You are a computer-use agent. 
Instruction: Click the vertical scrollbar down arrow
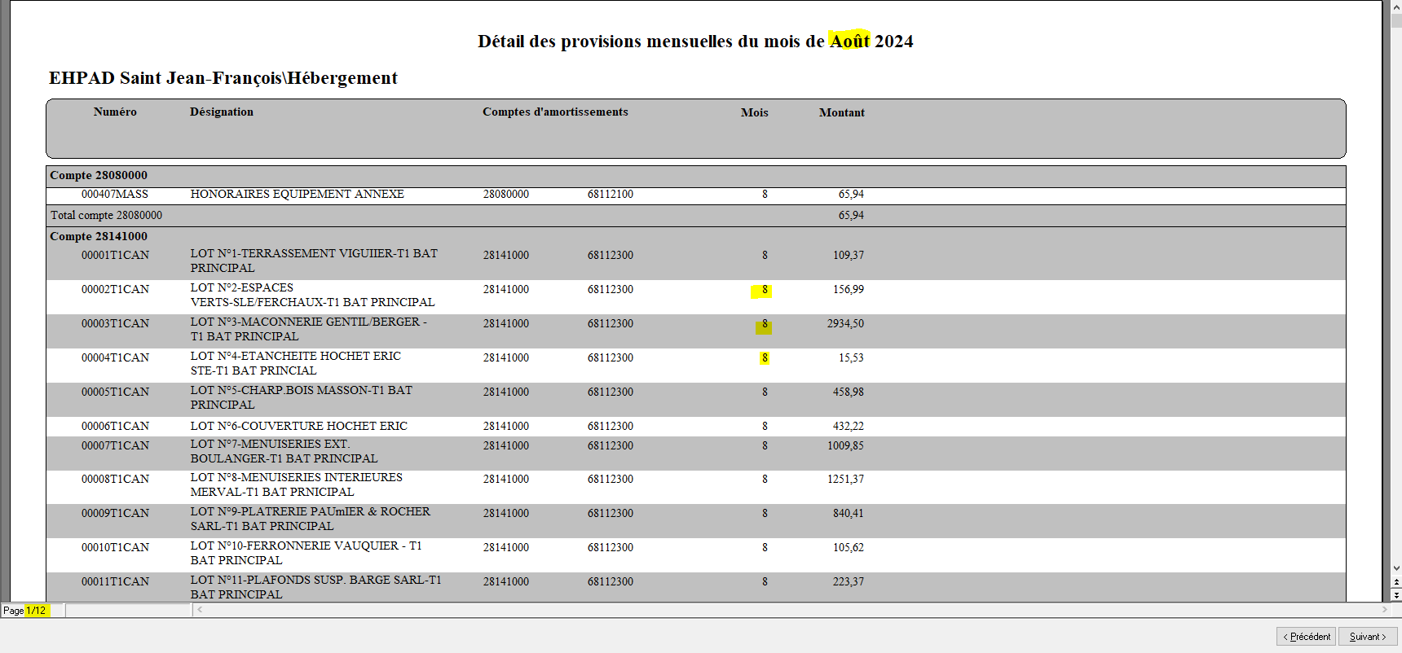1395,568
